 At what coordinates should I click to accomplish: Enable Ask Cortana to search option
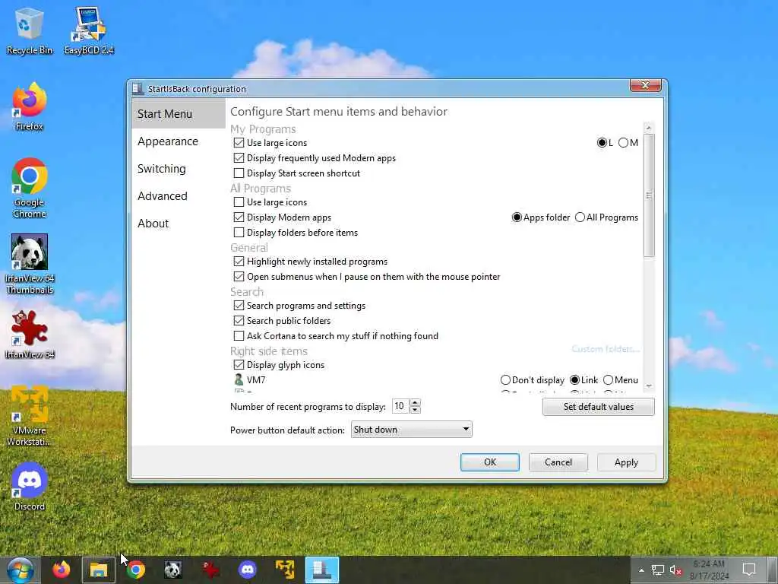[239, 335]
